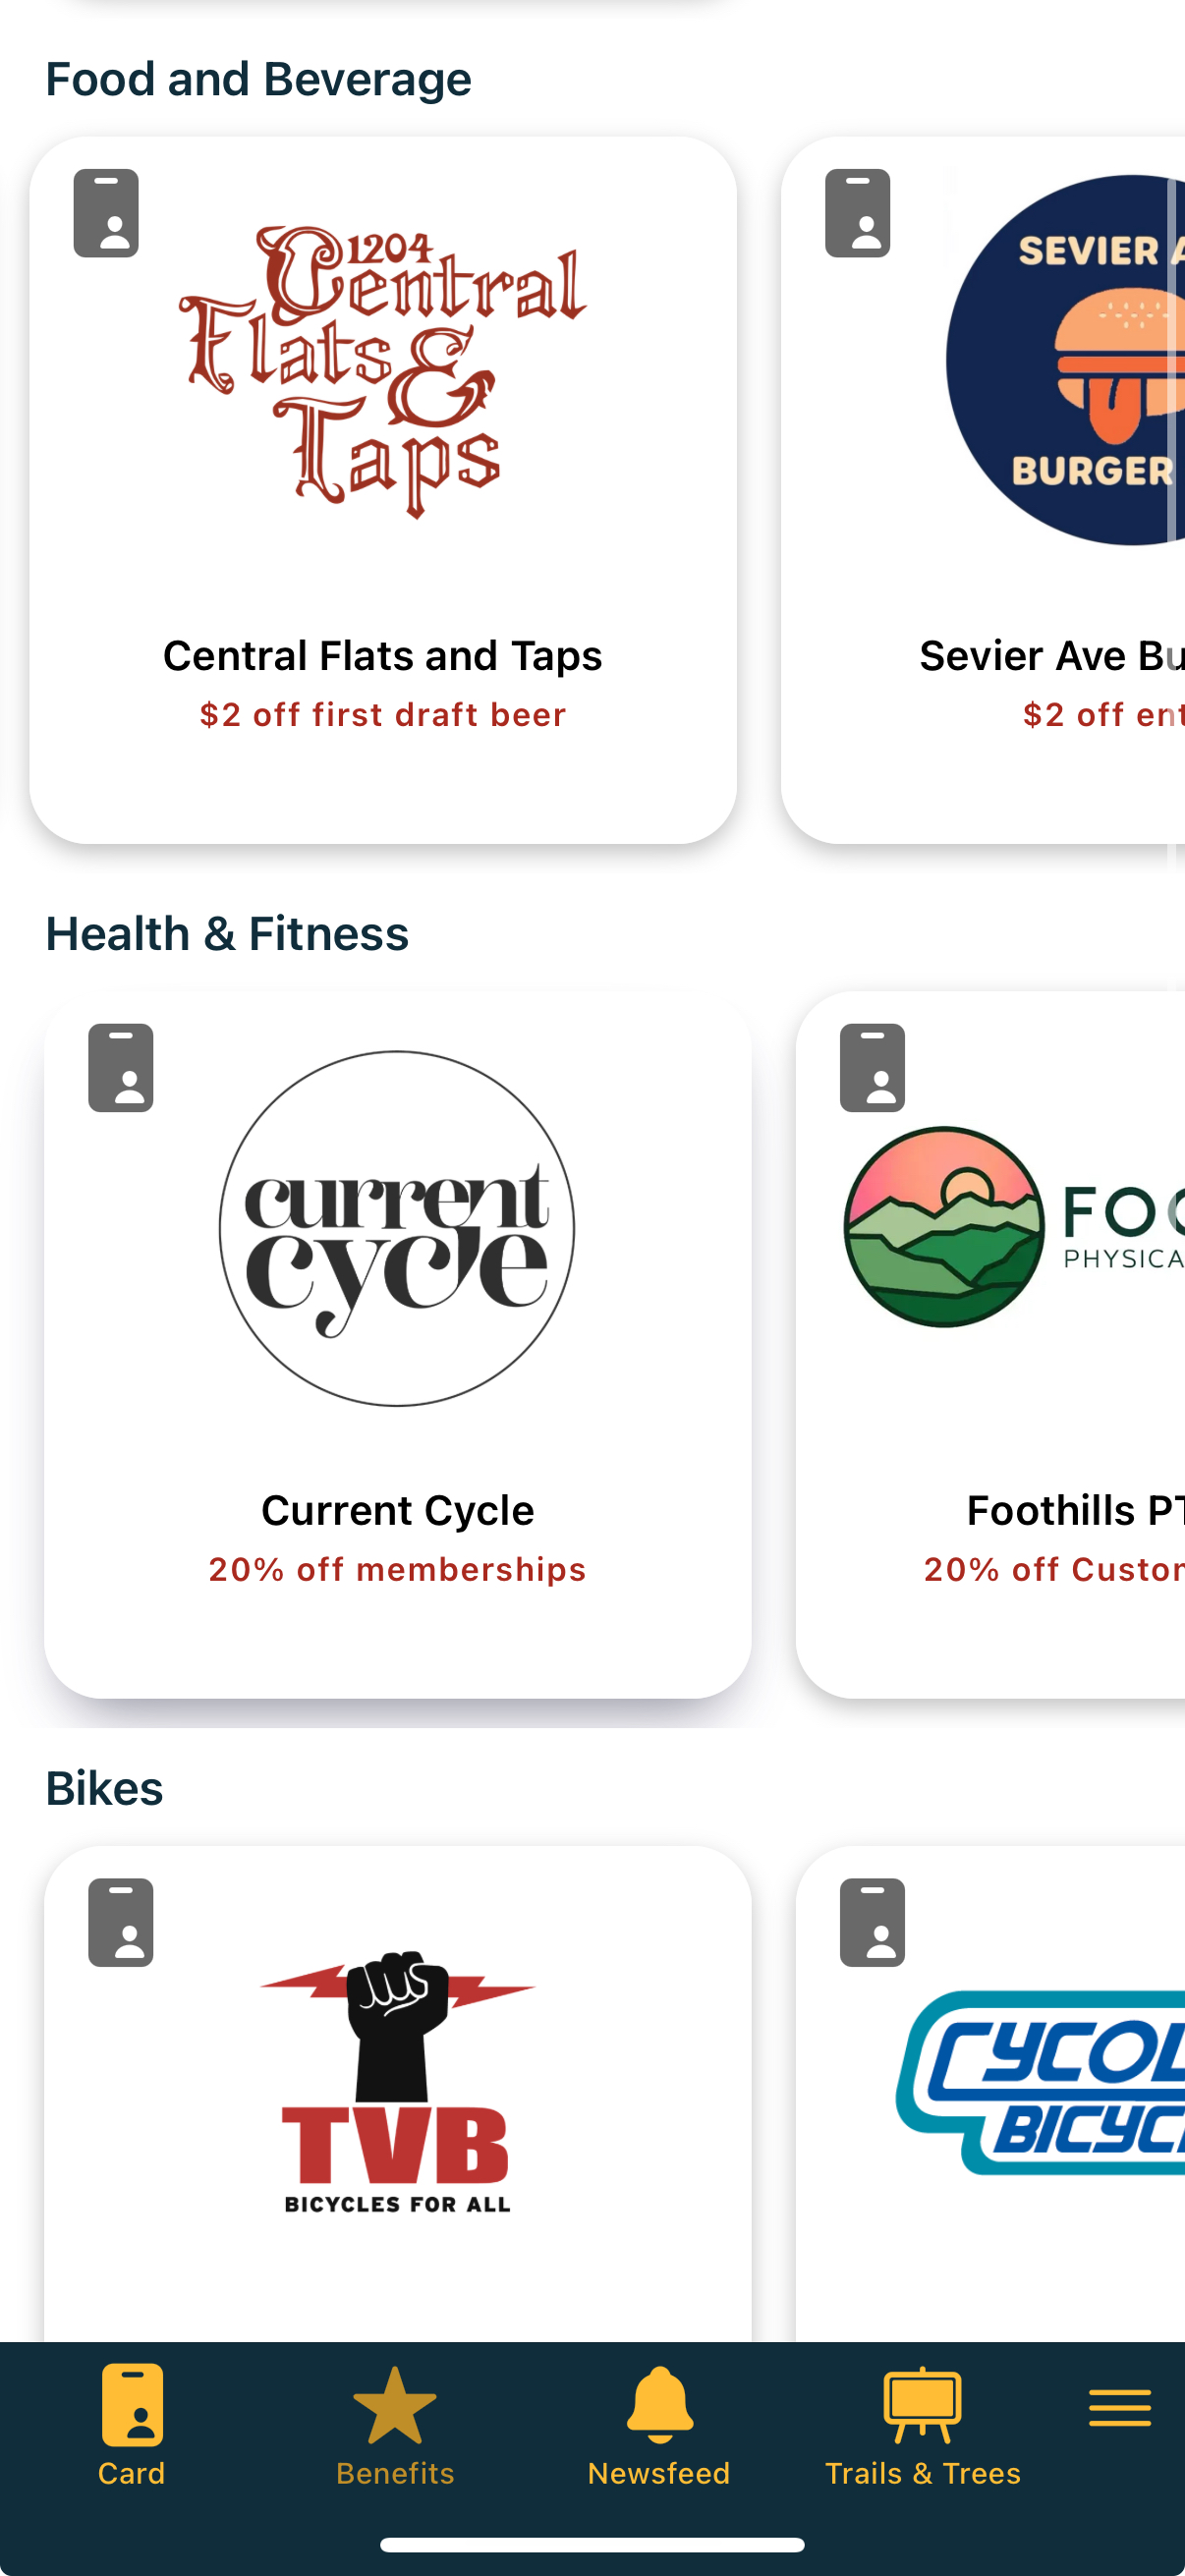Screen dimensions: 1185x2576
Task: Tap member card badge on Central Flats
Action: [x=106, y=213]
